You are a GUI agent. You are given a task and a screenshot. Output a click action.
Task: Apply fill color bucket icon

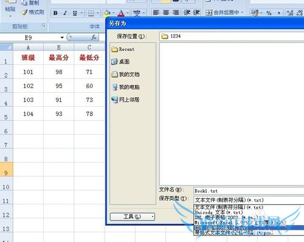pos(107,13)
